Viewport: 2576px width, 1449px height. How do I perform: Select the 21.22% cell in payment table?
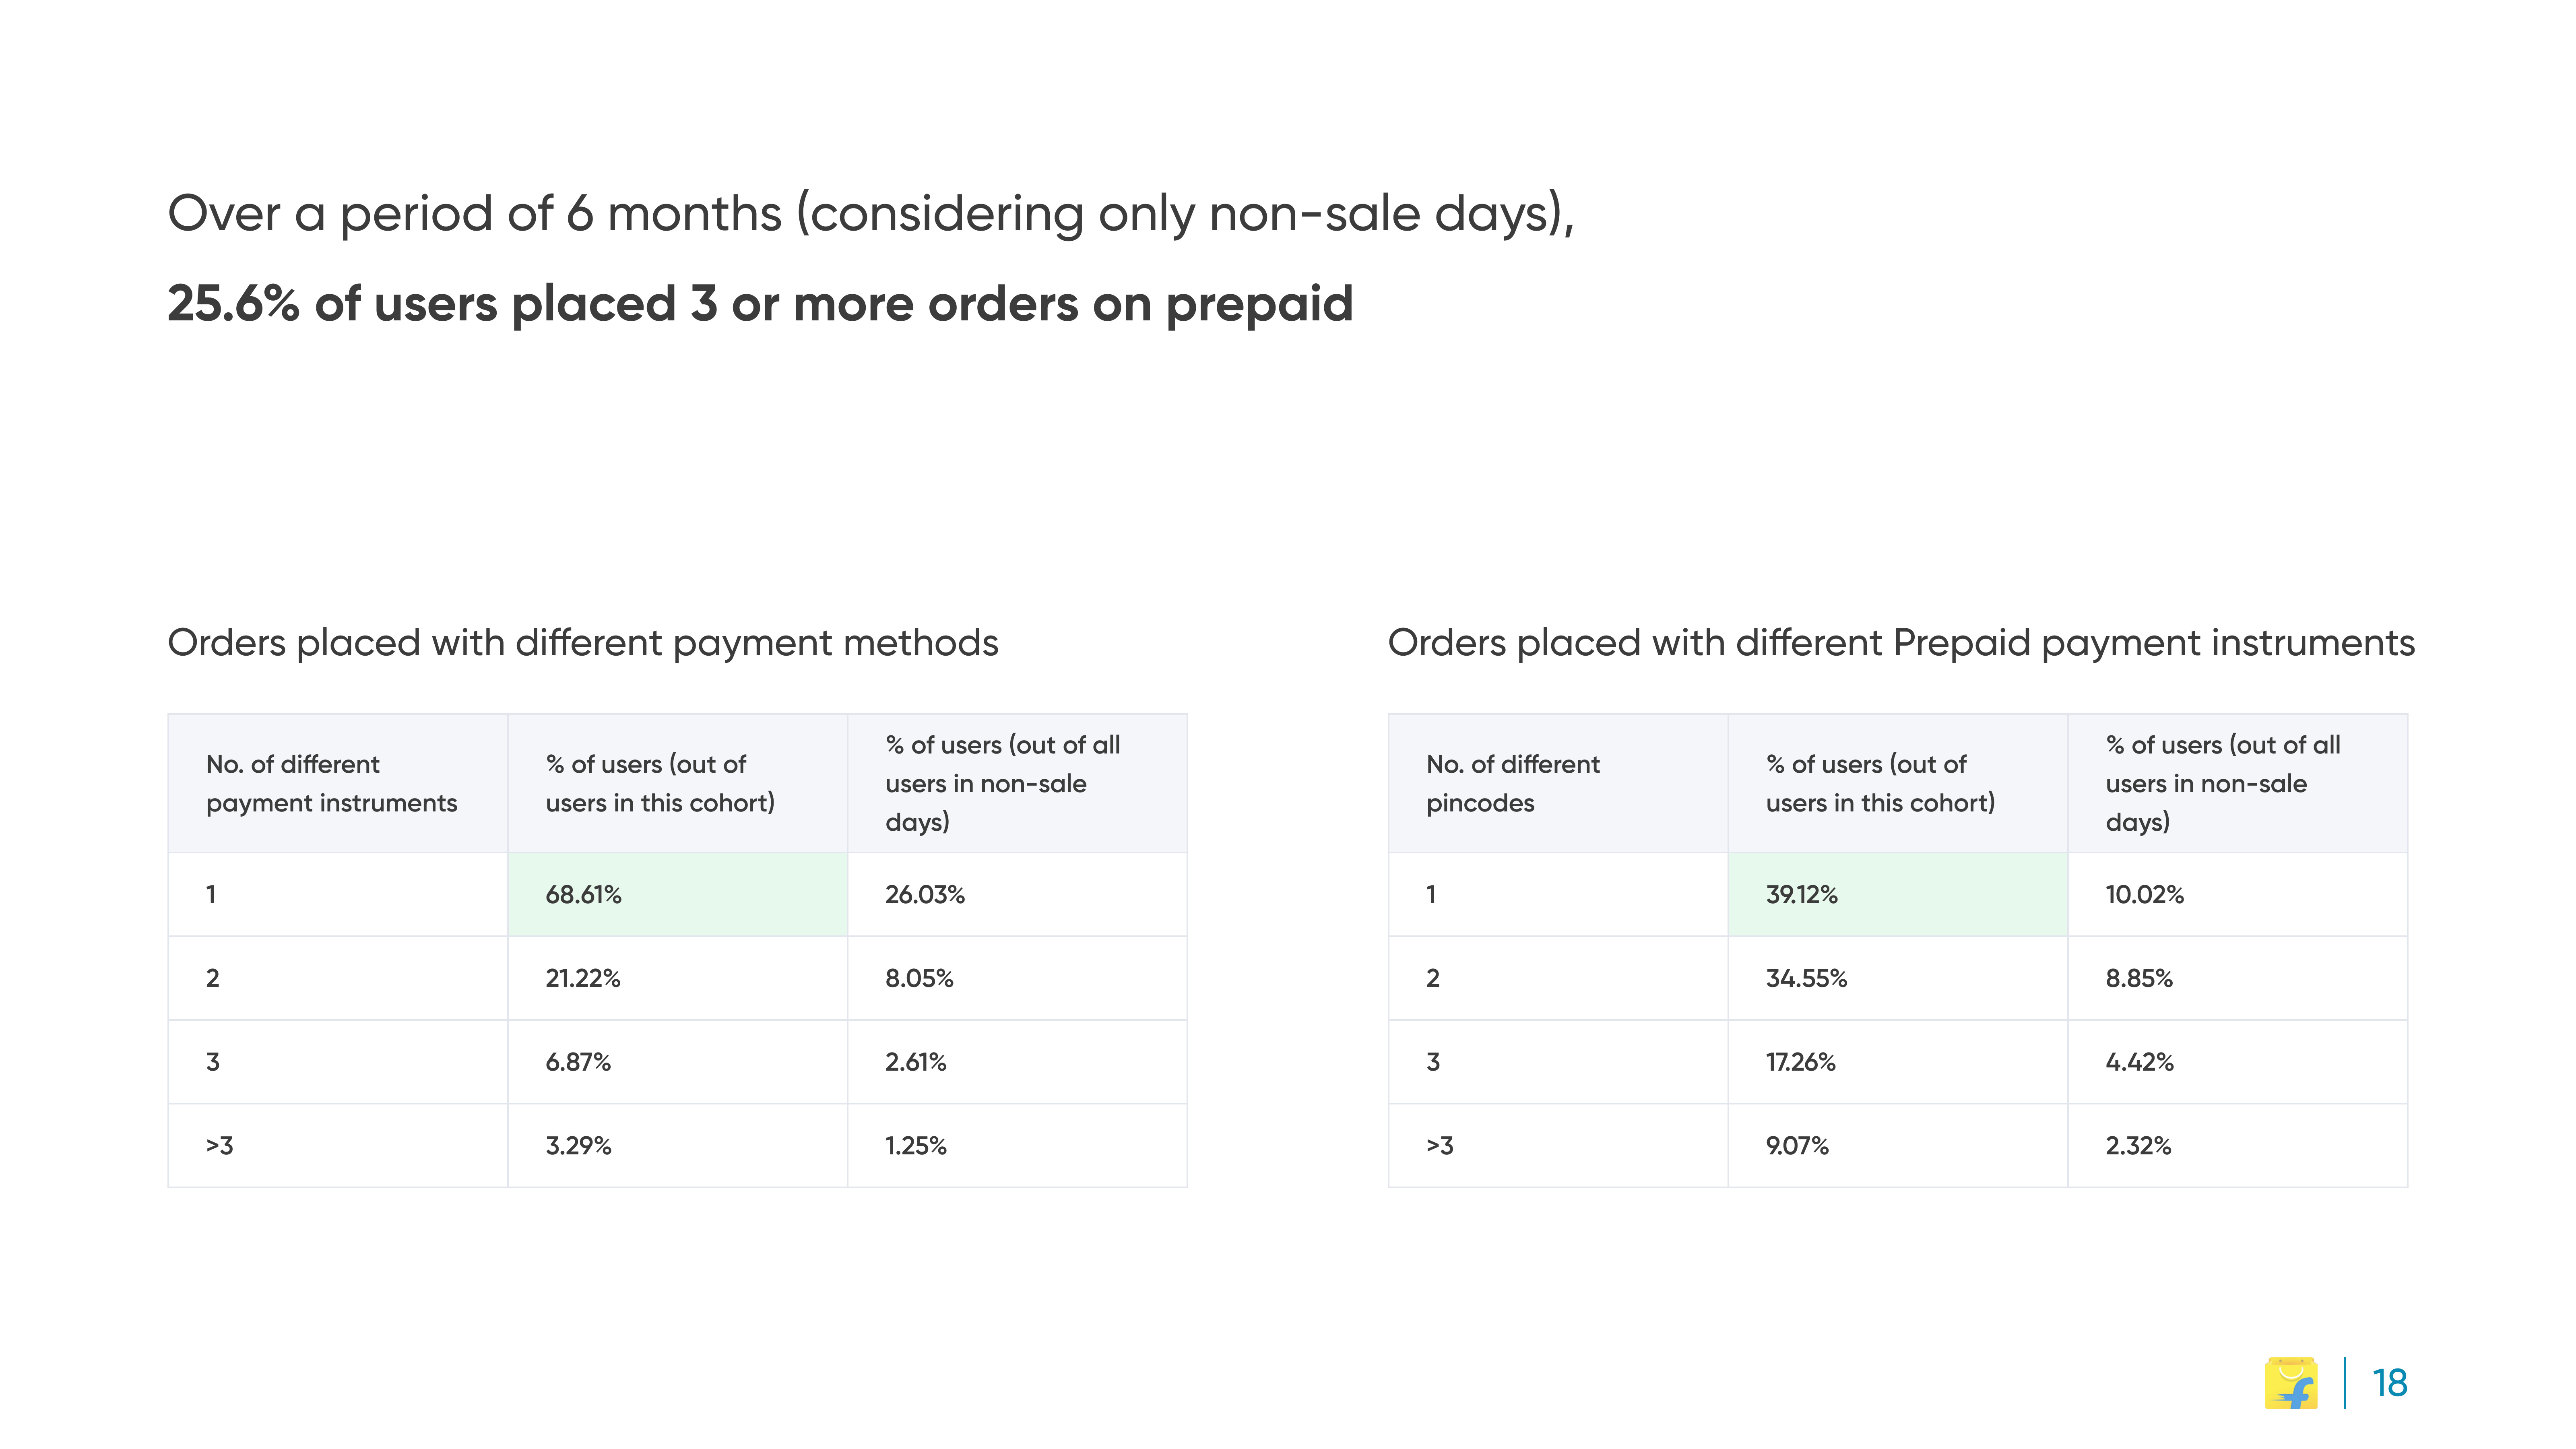(677, 978)
